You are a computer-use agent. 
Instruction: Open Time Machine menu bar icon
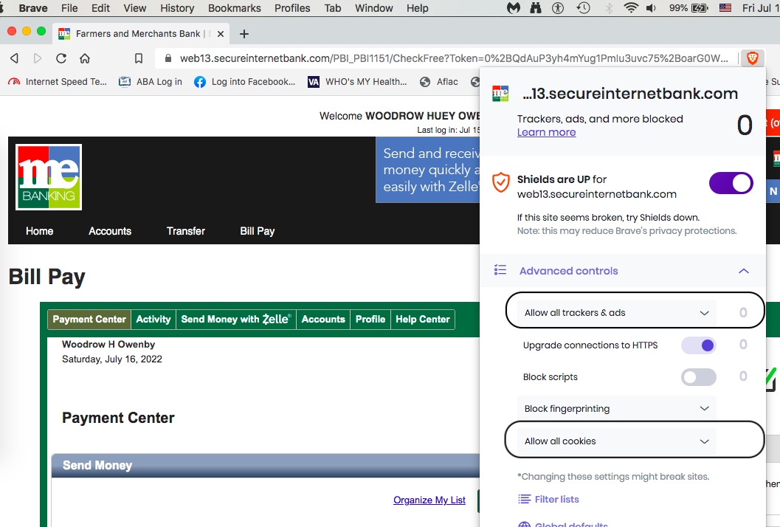pyautogui.click(x=583, y=8)
